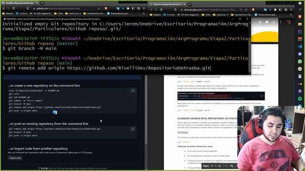
Task: Open Windows search icon in taskbar
Action: (300, 9)
